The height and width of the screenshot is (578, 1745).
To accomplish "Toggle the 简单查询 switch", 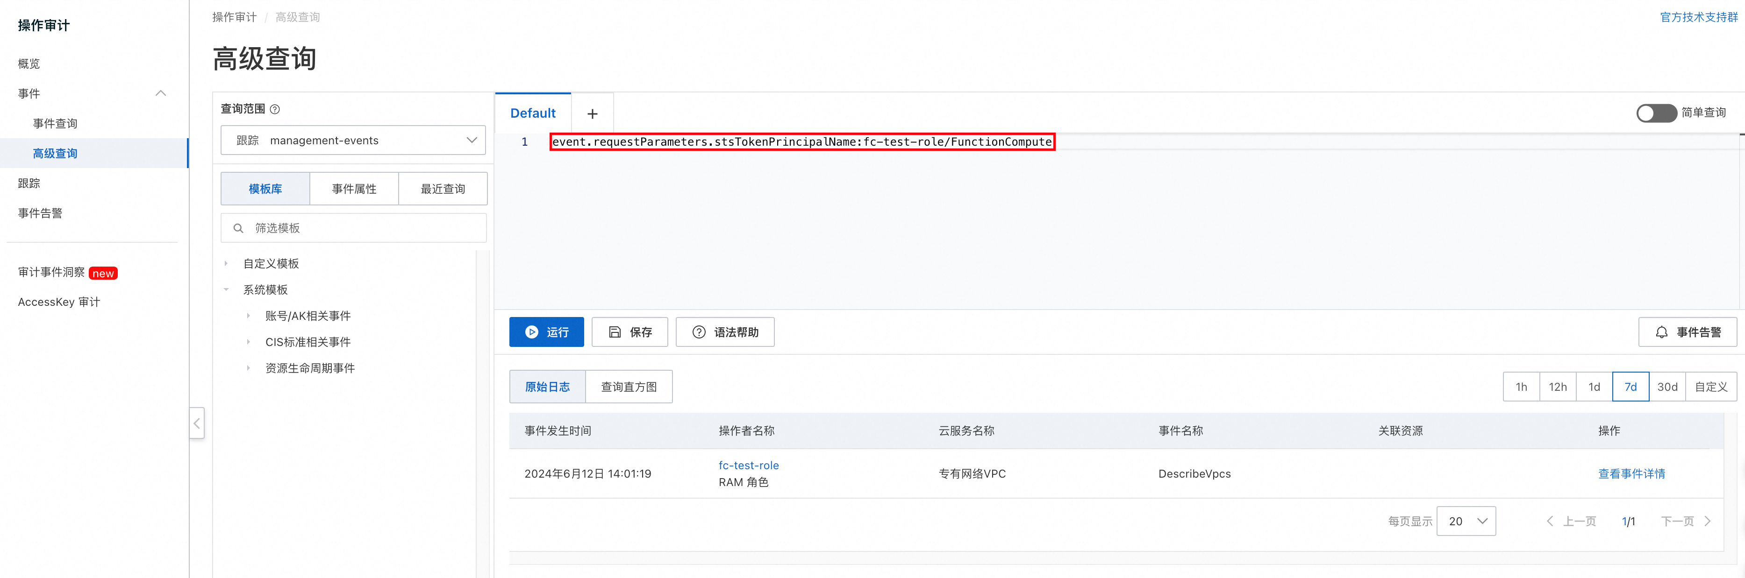I will (1656, 113).
